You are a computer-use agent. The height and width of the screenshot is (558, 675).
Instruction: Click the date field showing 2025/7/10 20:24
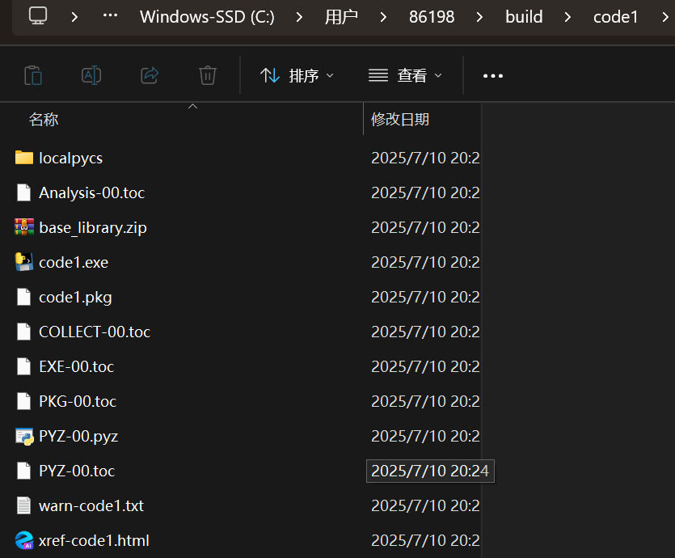(x=430, y=471)
